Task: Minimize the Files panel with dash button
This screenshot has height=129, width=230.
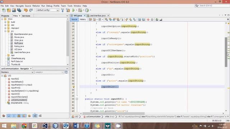Action: 67,16
